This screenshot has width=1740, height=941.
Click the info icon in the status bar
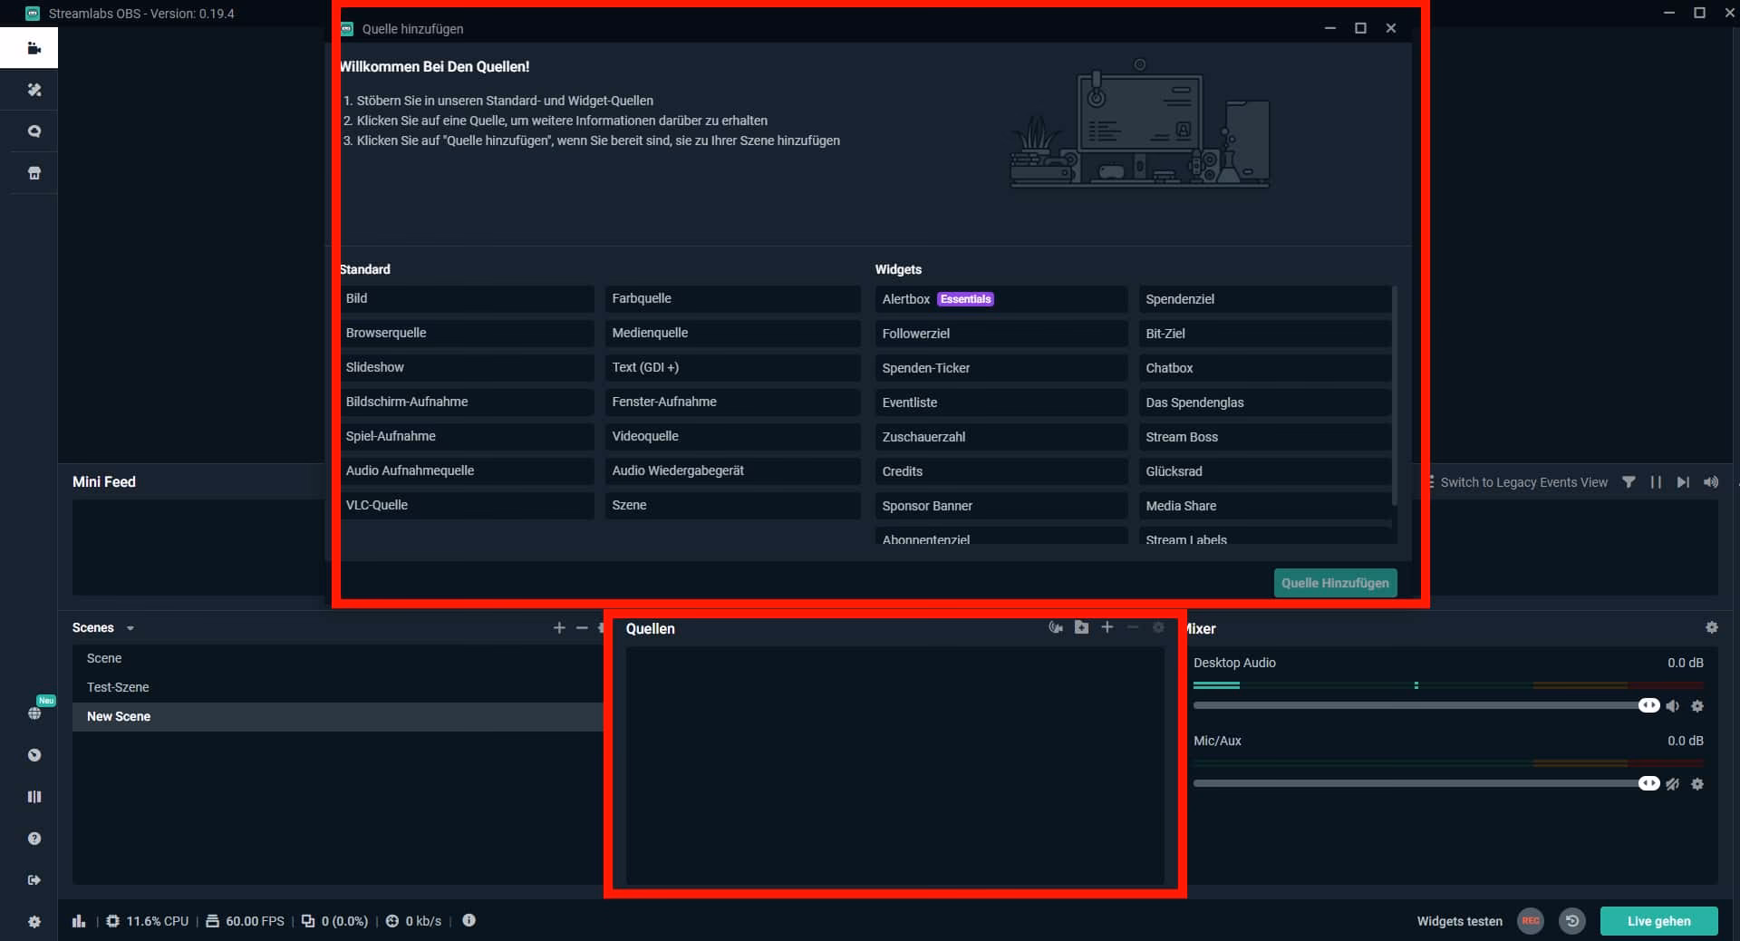[x=469, y=921]
